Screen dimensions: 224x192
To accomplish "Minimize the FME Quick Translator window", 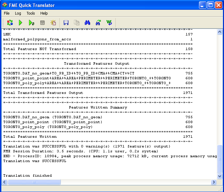I will [202, 5].
